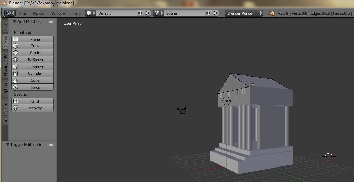Screen dimensions: 354x182
Task: Collapse the Add Meshes panel
Action: (15, 22)
